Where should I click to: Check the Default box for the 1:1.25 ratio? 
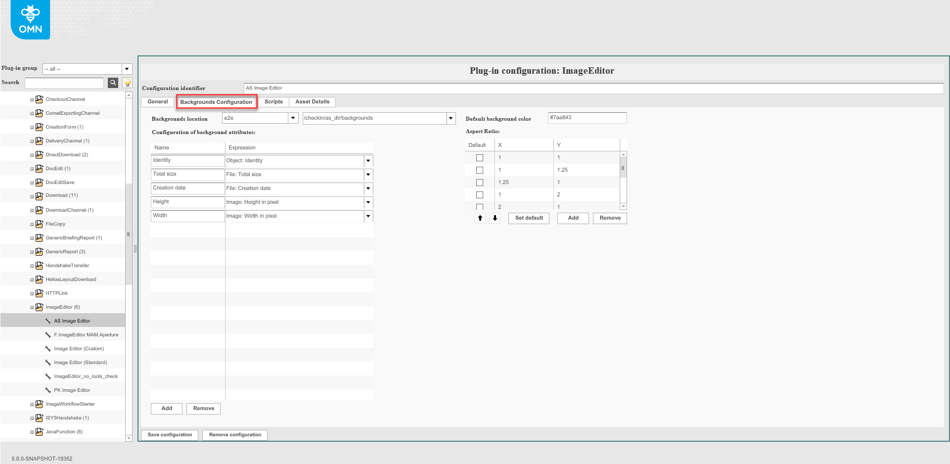point(479,170)
